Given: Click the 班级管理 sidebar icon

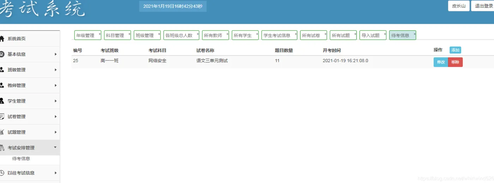Looking at the screenshot, I should click(2, 70).
